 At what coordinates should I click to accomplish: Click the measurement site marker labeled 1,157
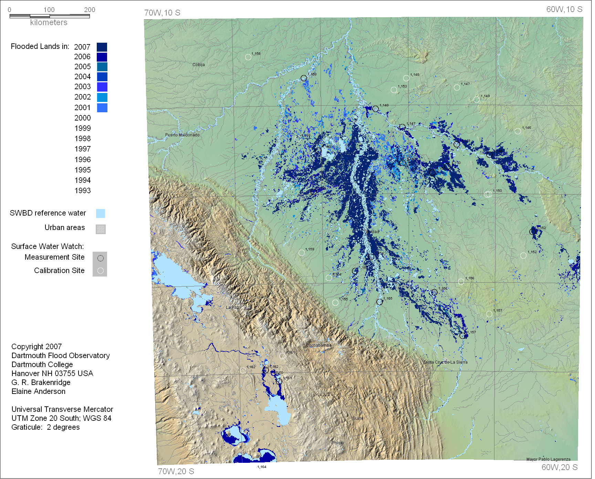(462, 336)
